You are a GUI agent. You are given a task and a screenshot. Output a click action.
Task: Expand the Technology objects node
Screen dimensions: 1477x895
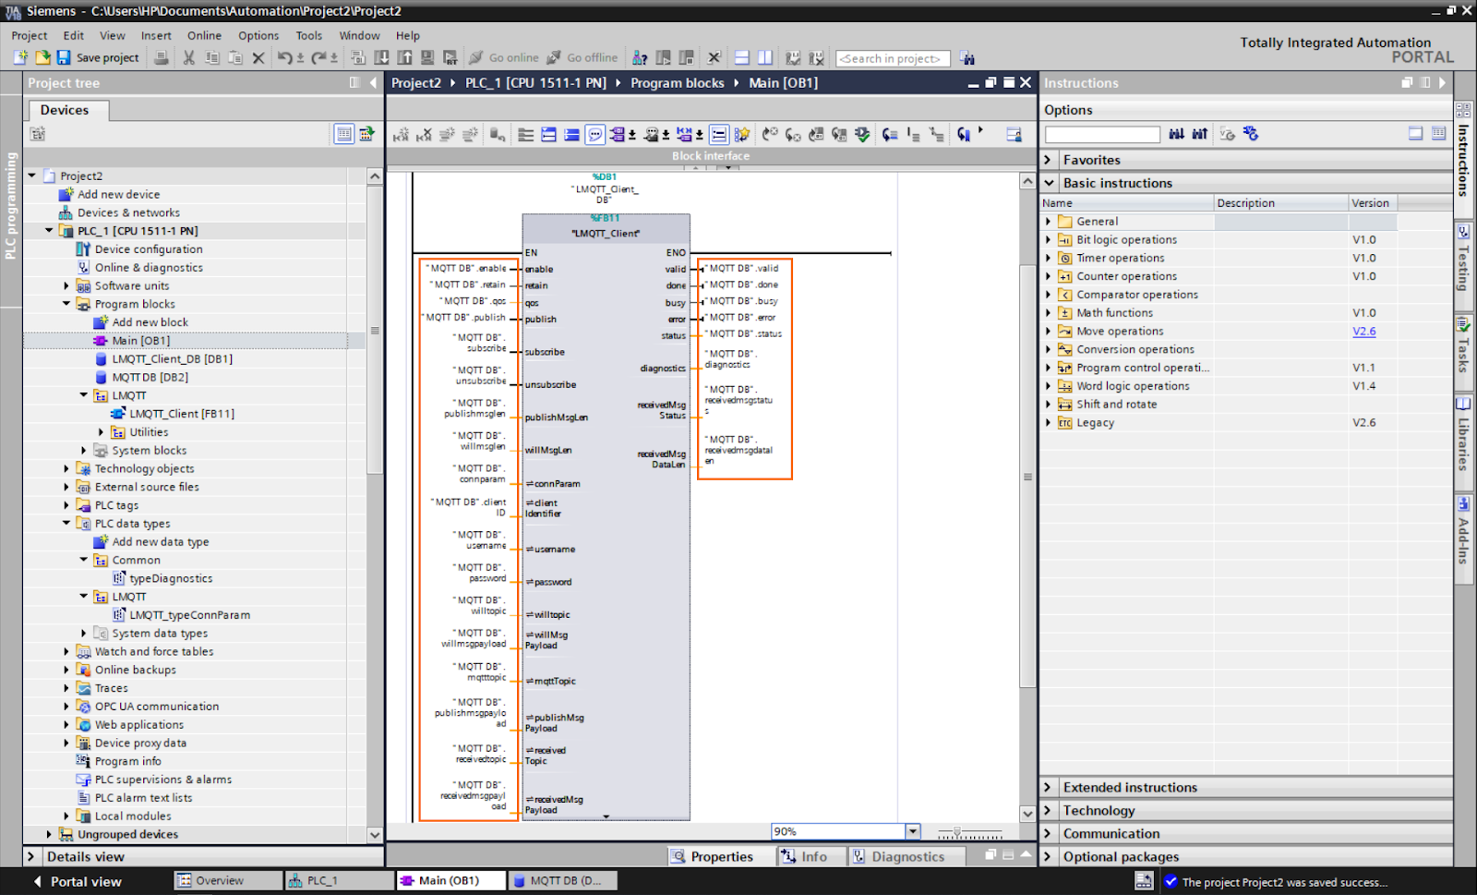(x=66, y=468)
